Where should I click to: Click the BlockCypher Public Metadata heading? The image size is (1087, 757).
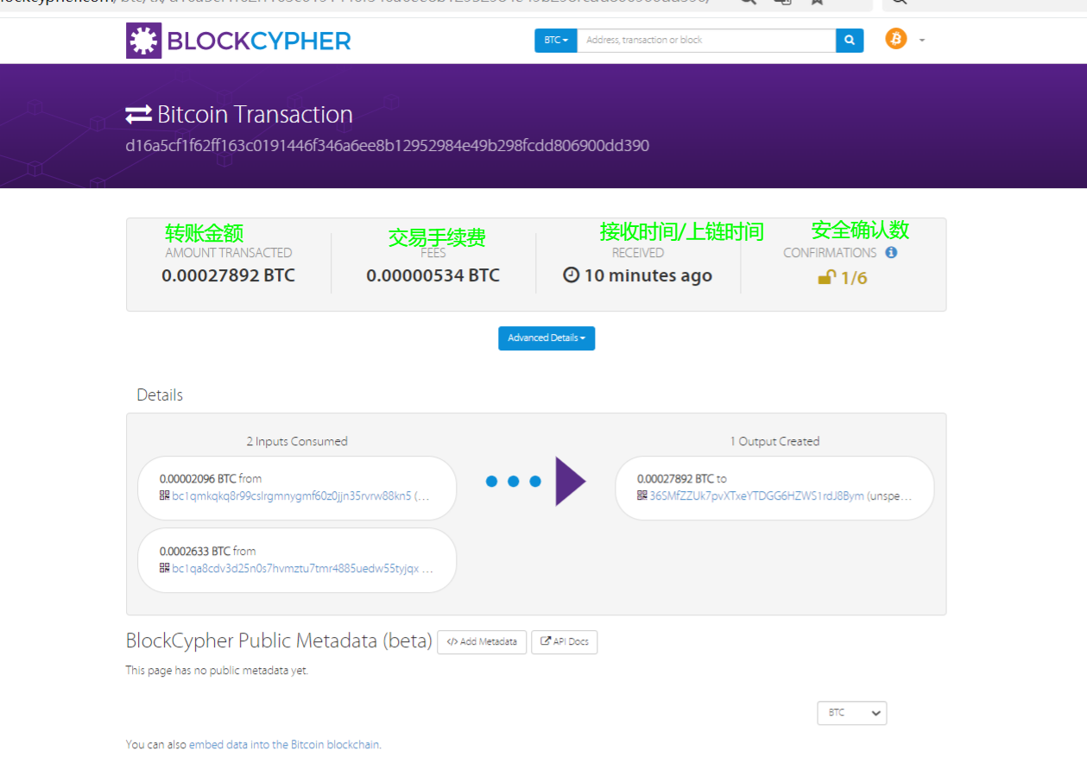[279, 640]
